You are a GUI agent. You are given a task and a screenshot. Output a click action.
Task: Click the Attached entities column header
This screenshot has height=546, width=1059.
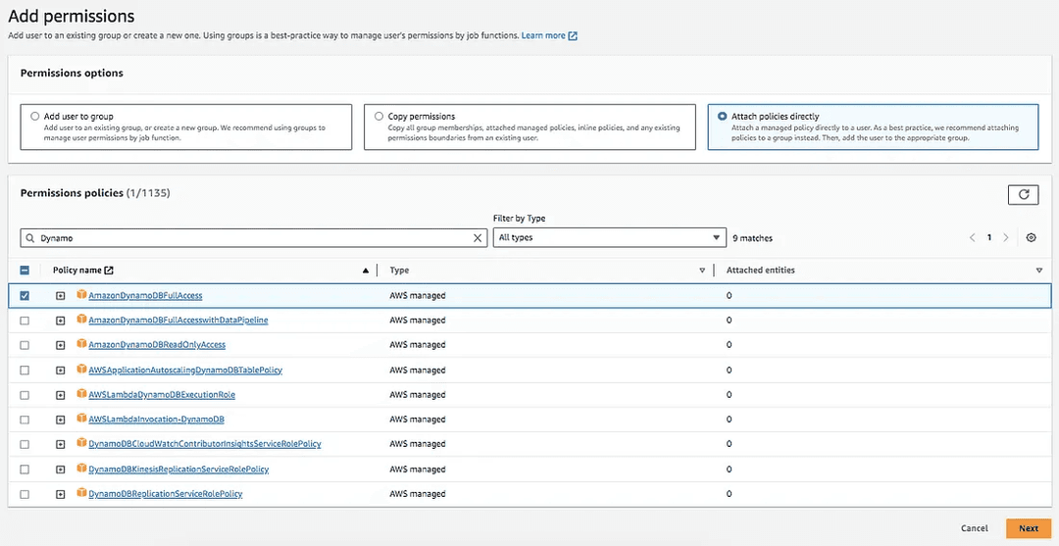pyautogui.click(x=761, y=270)
